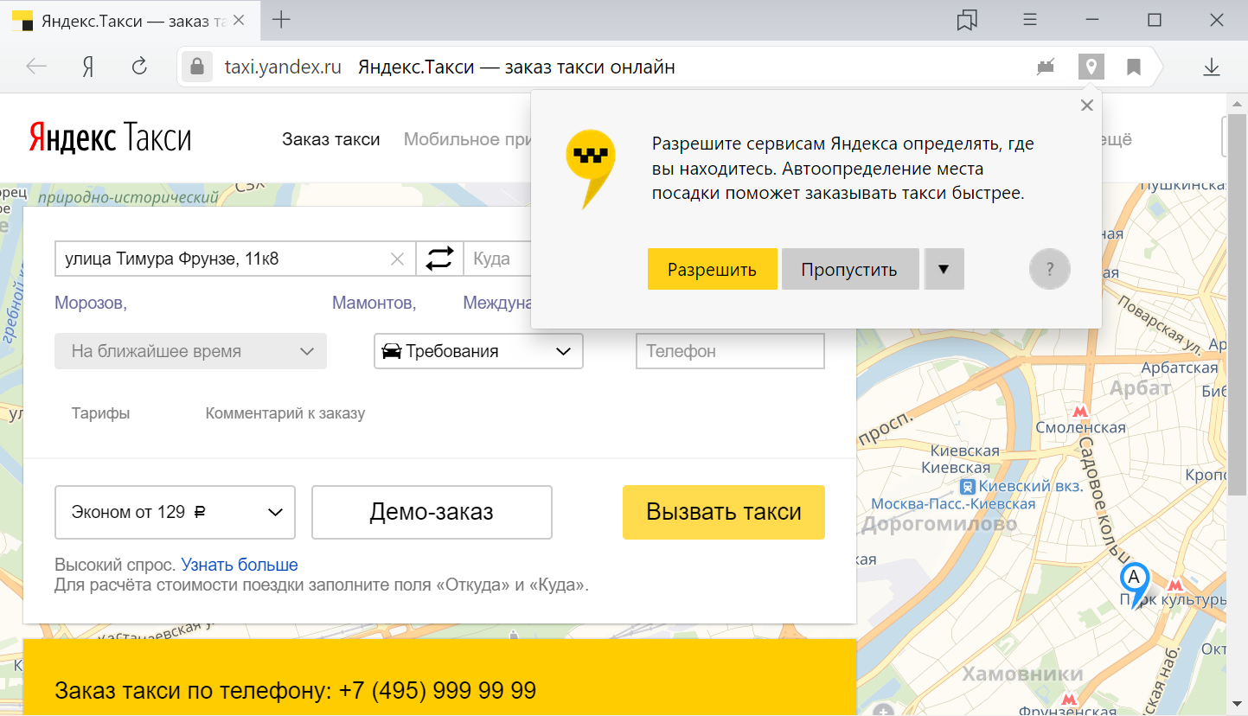Click the Смоленская metro icon on the map
The height and width of the screenshot is (716, 1248).
coord(1079,412)
